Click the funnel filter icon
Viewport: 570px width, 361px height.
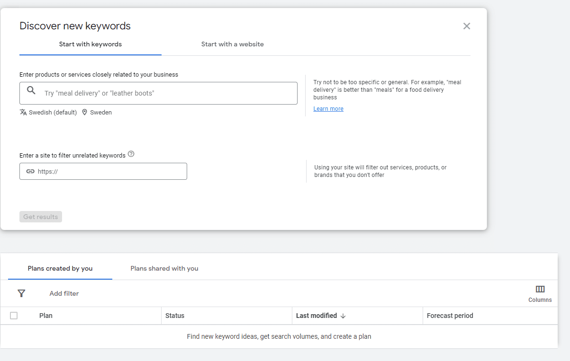point(21,293)
